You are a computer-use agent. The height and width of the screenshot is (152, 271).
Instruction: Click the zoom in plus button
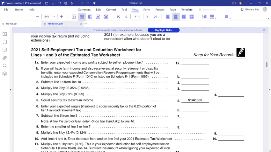(x=61, y=17)
